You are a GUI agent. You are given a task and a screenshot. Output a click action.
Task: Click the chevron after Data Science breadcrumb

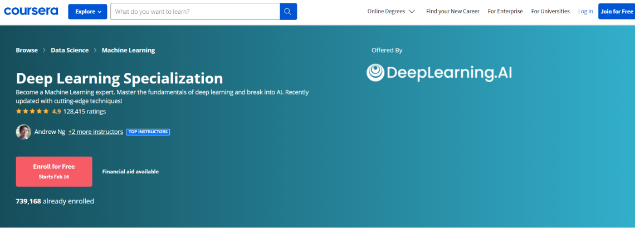click(x=95, y=51)
